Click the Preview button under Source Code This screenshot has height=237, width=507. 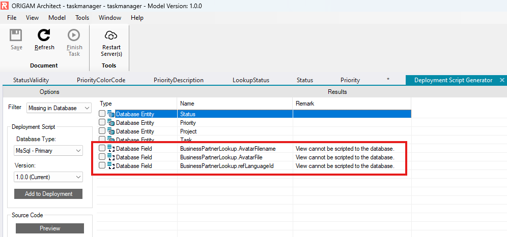tap(50, 228)
